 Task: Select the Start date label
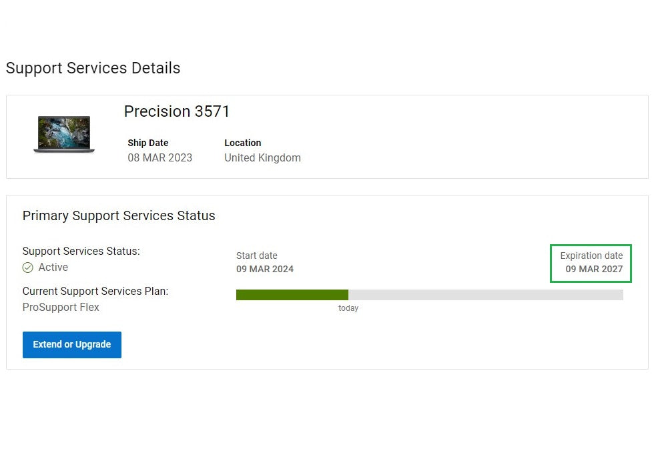click(x=257, y=256)
